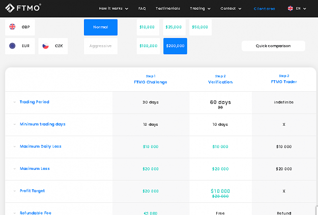Click the struck-through $20 000 profit target
Image resolution: width=318 pixels, height=215 pixels.
point(220,196)
